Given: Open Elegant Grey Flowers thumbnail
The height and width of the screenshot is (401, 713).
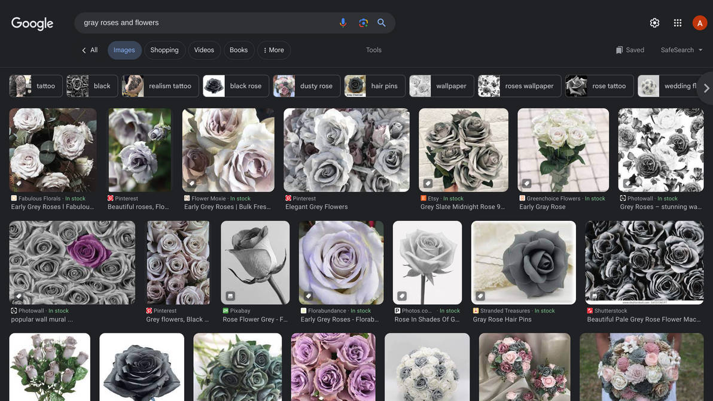Looking at the screenshot, I should pos(346,150).
